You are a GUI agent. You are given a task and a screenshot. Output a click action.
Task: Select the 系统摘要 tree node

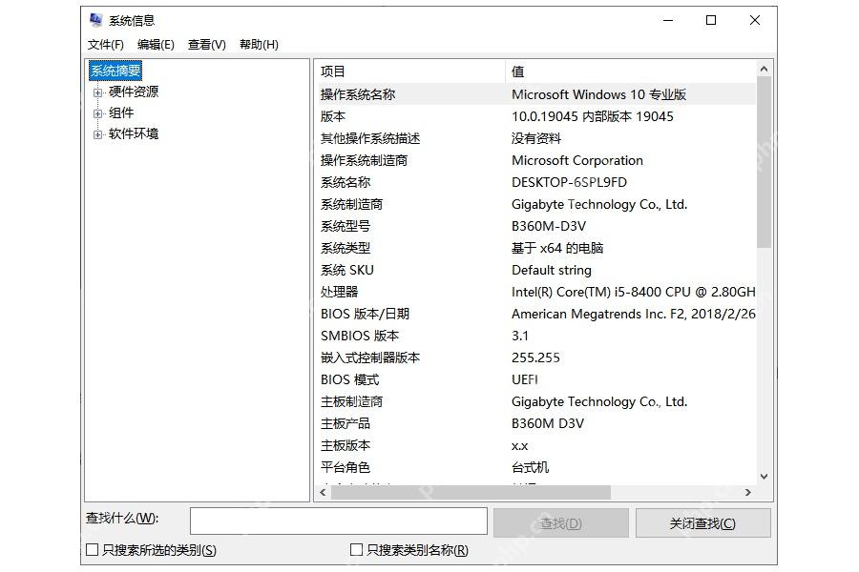click(x=115, y=71)
